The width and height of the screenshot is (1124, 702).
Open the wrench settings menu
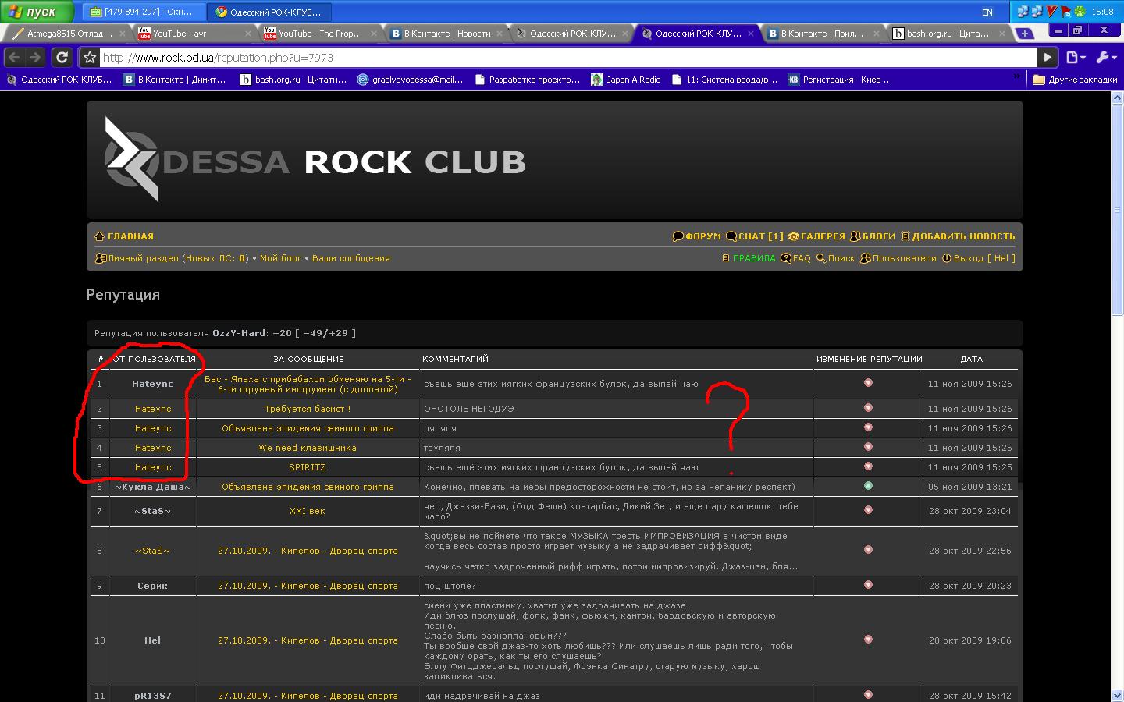click(1106, 57)
